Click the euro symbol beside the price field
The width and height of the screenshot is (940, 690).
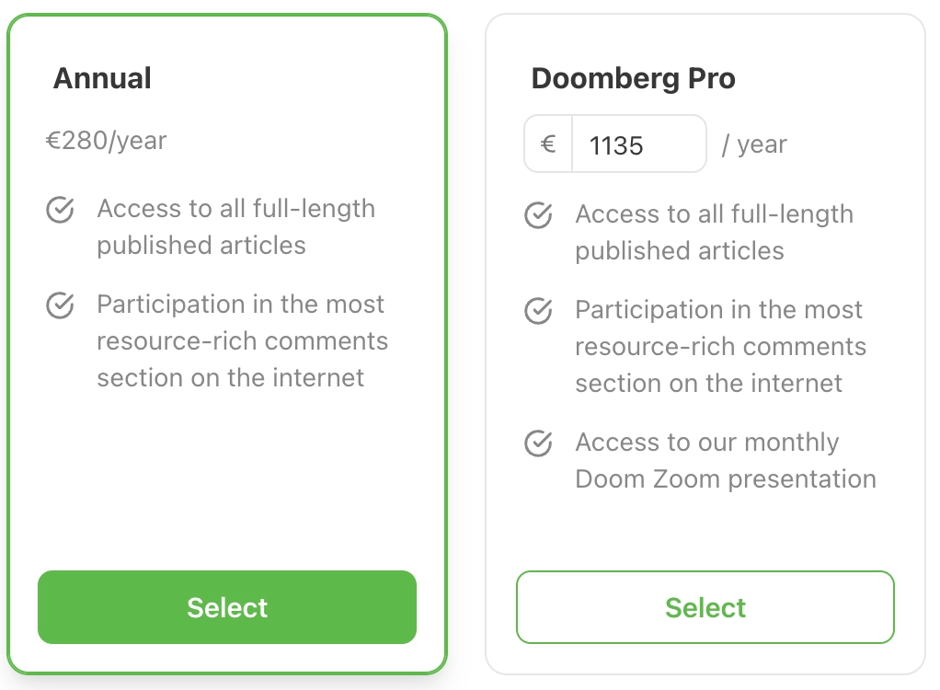point(548,144)
